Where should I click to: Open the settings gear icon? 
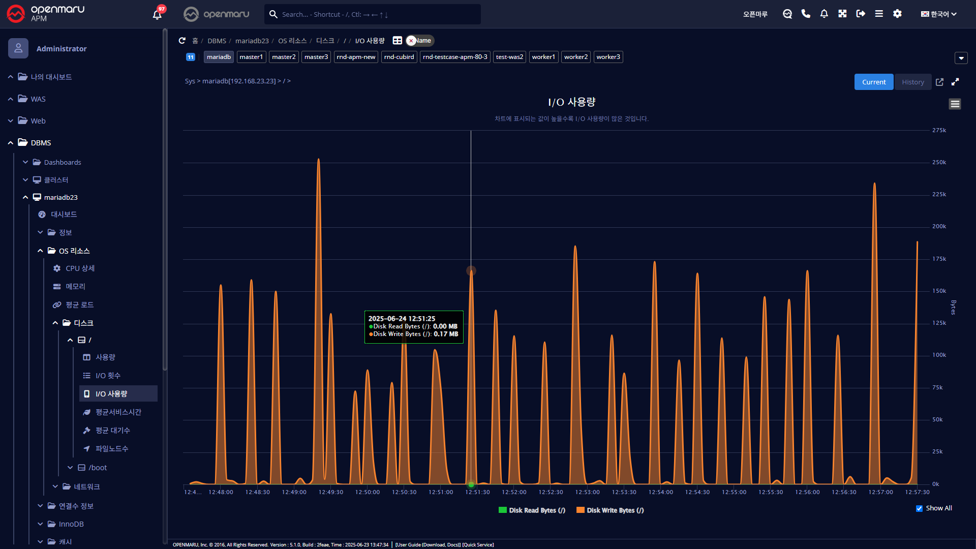coord(897,14)
